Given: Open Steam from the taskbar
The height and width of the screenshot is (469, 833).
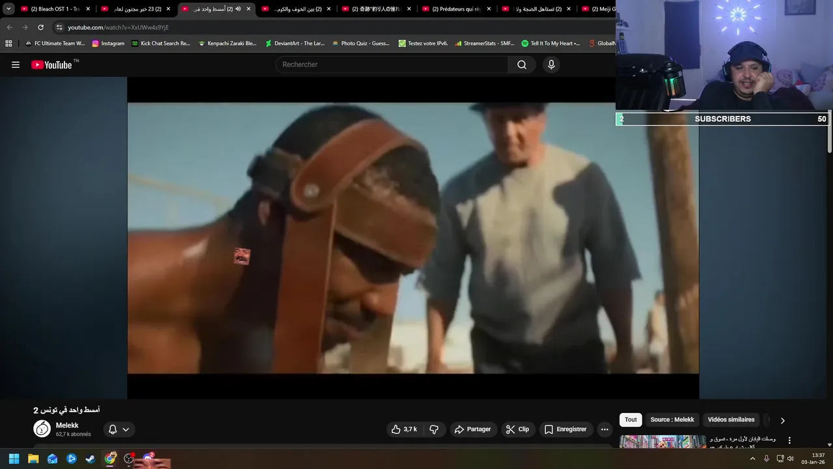Looking at the screenshot, I should pyautogui.click(x=90, y=459).
